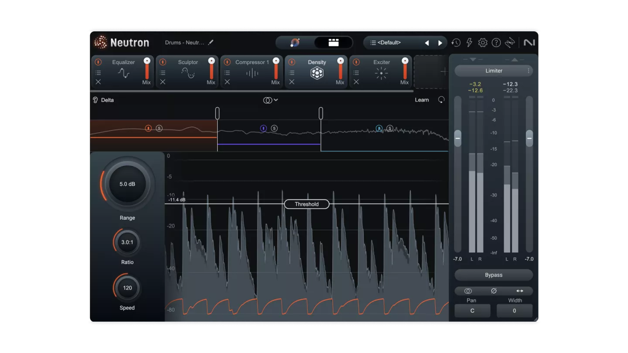Open the Default preset dropdown
Image resolution: width=628 pixels, height=353 pixels.
pos(388,43)
